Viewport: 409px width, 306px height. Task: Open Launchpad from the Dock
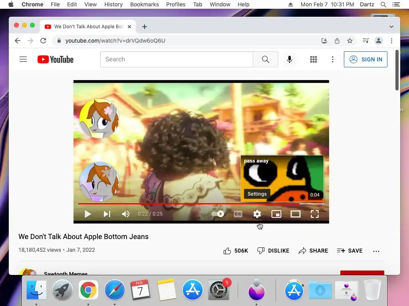pyautogui.click(x=62, y=290)
